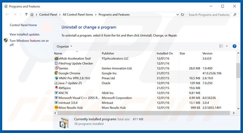The image size is (243, 133).
Task: Click the Java 7 Update 25 icon
Action: tap(56, 83)
